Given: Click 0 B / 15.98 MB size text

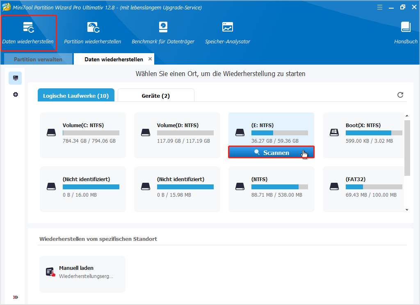Looking at the screenshot, I should pos(174,195).
